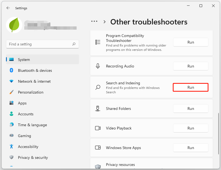Viewport: 221px width, 170px height.
Task: Run the Program Compatibility Troubleshooter
Action: (191, 42)
